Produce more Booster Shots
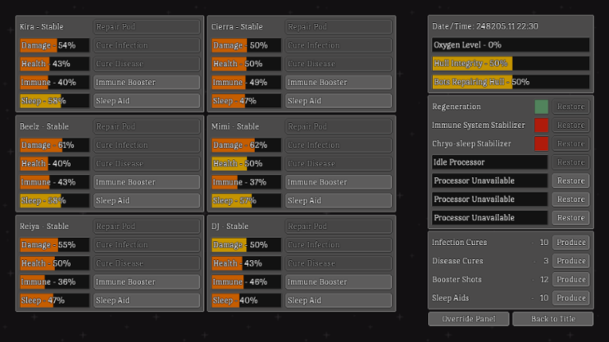This screenshot has width=609, height=342. tap(571, 280)
